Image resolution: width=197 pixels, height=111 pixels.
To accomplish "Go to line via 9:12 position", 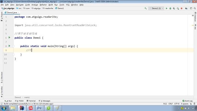I will pos(165,104).
